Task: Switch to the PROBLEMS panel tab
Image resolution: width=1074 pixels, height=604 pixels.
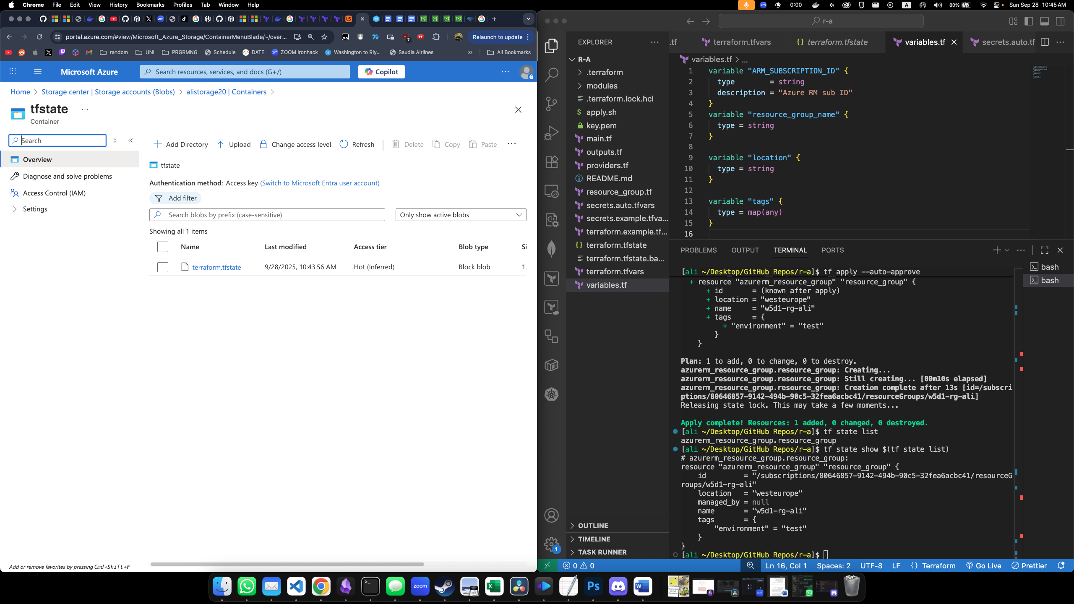Action: [x=698, y=250]
